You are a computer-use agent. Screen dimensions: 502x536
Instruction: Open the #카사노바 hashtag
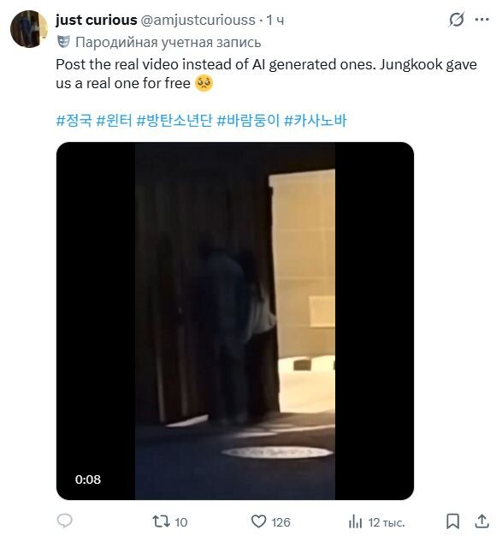316,121
